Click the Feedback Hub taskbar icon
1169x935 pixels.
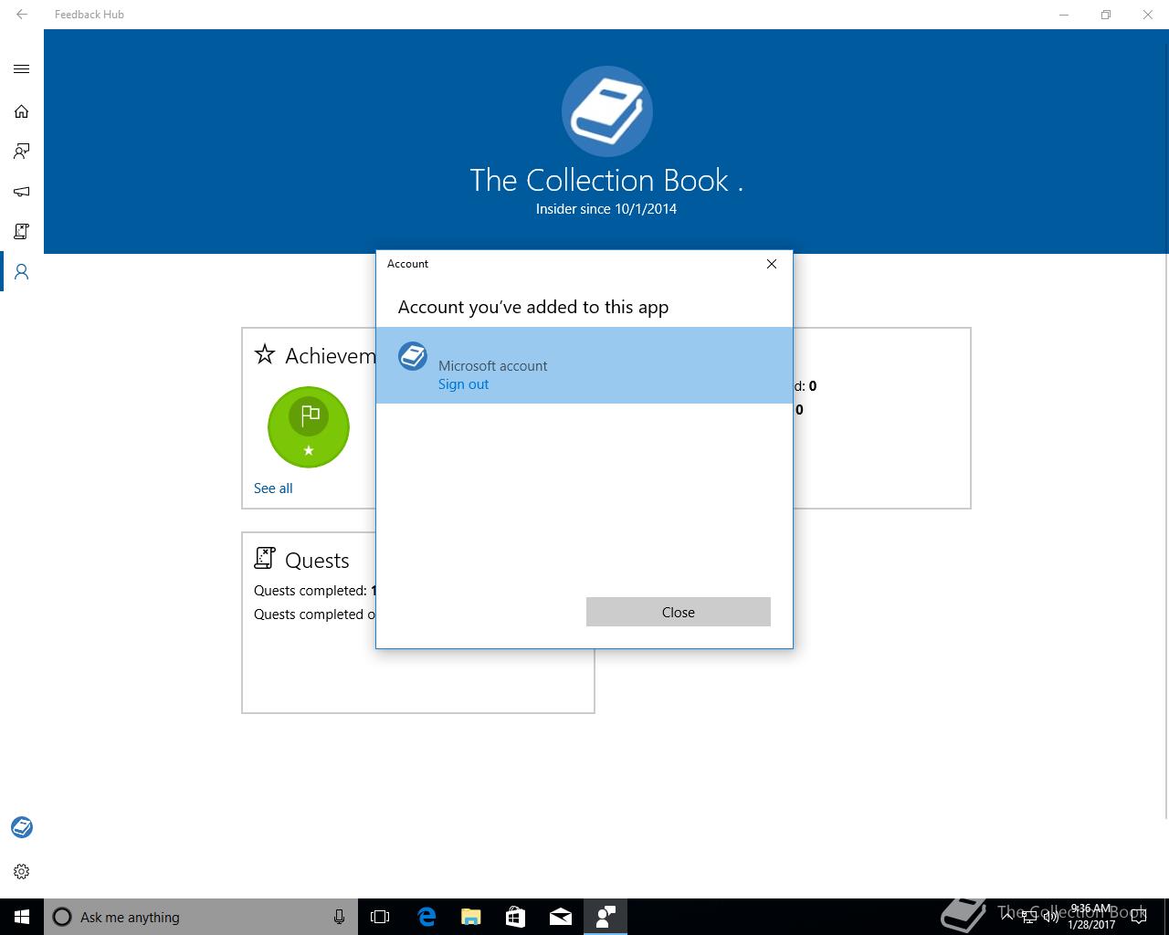[606, 917]
